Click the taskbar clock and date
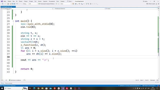The width and height of the screenshot is (160, 90). click(x=153, y=88)
